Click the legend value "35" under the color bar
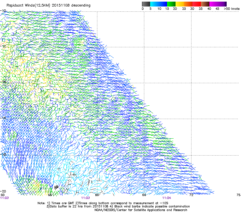This screenshot has width=241, height=212. pyautogui.click(x=201, y=9)
